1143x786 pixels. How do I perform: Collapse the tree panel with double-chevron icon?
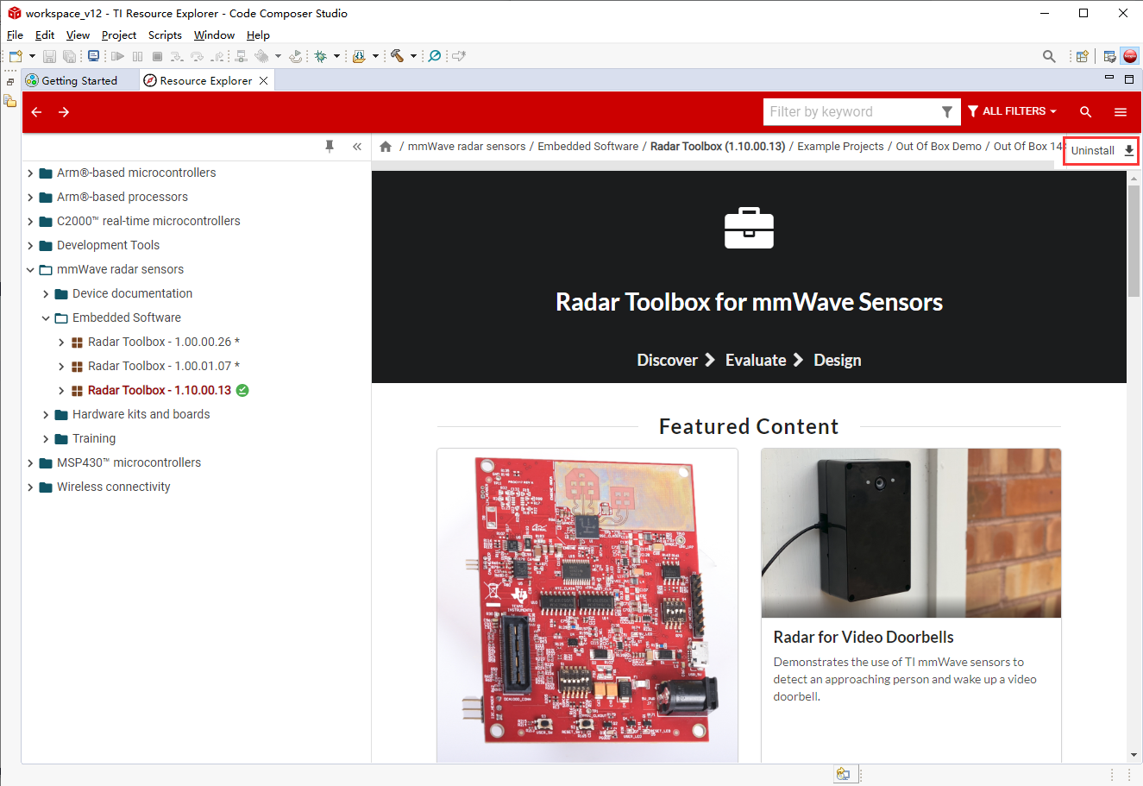tap(357, 147)
